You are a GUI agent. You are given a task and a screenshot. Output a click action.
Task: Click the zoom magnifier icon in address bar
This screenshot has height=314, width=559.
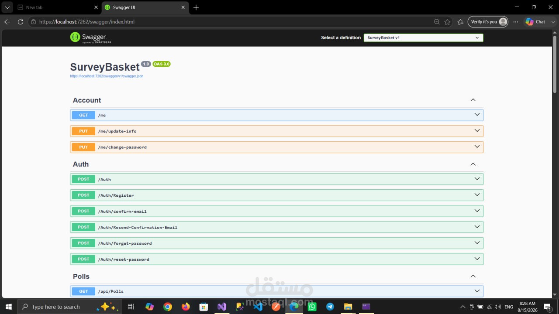click(x=437, y=22)
